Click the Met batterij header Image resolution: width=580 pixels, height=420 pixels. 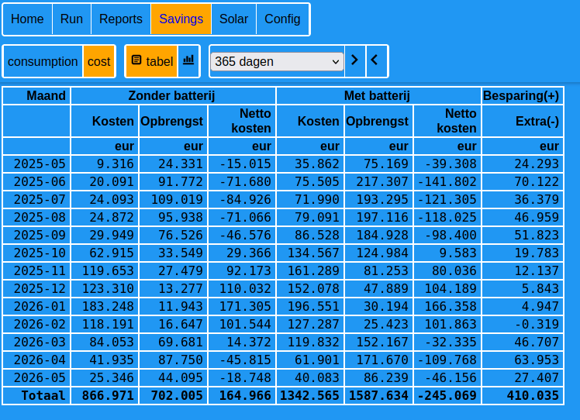378,96
